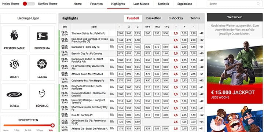Open the Ergebnisse menu item
The height and width of the screenshot is (132, 264).
[x=185, y=4]
